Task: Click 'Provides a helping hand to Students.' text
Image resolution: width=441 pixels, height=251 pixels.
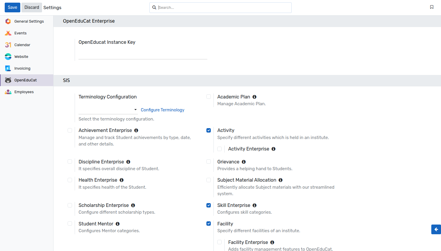Action: coord(255,169)
